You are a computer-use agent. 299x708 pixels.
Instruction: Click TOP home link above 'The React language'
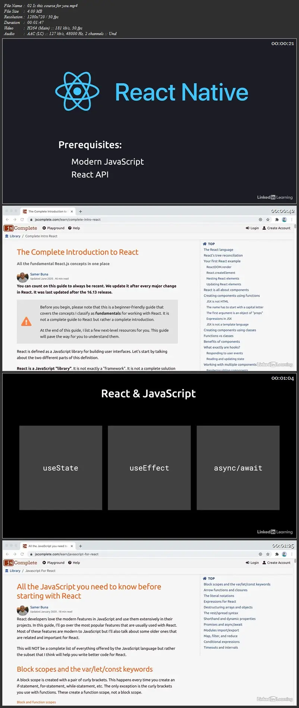pyautogui.click(x=209, y=244)
